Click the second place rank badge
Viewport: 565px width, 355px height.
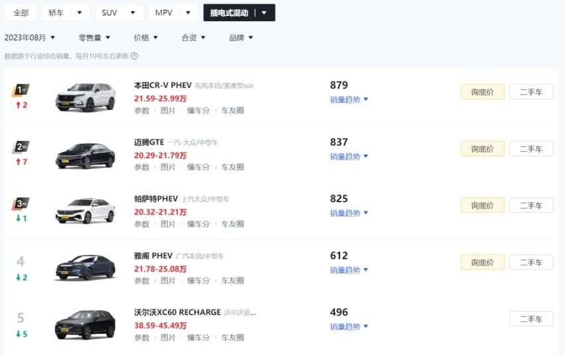coord(21,147)
